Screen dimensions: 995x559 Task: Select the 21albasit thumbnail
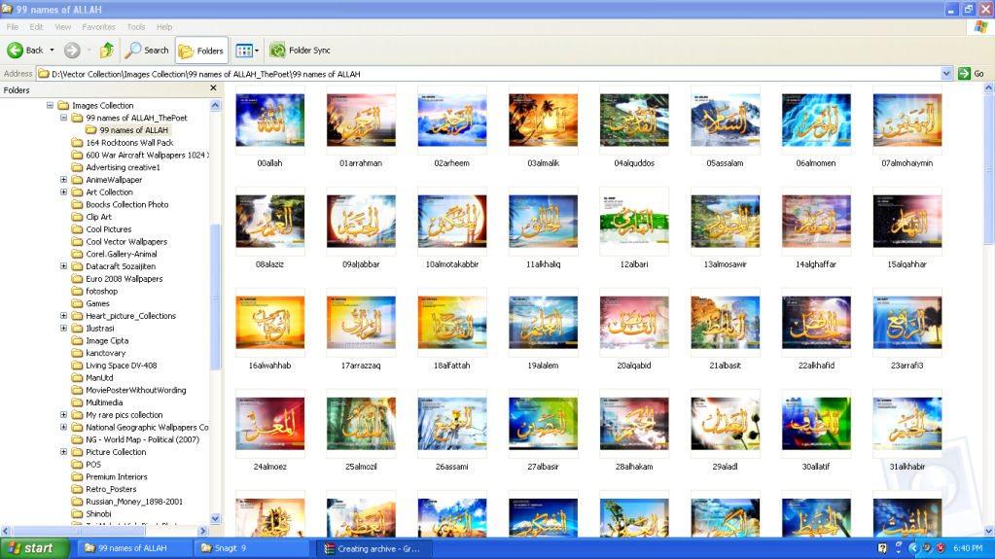(x=725, y=323)
